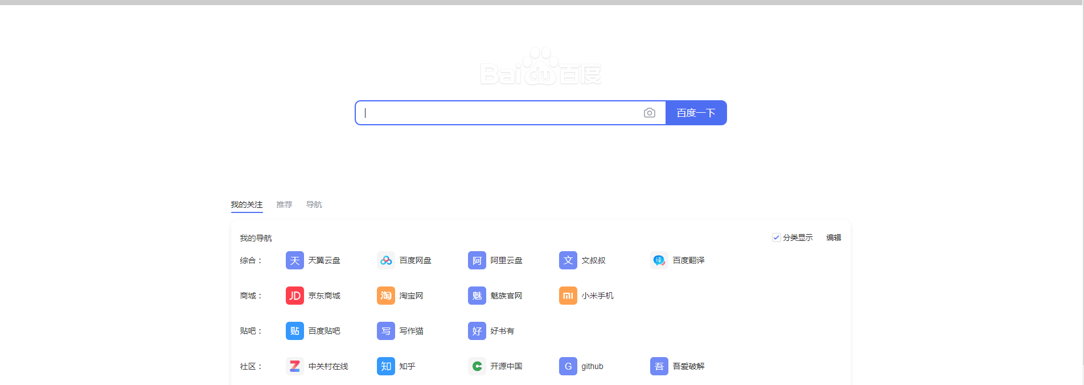Open the 京东商城 JD icon

295,296
